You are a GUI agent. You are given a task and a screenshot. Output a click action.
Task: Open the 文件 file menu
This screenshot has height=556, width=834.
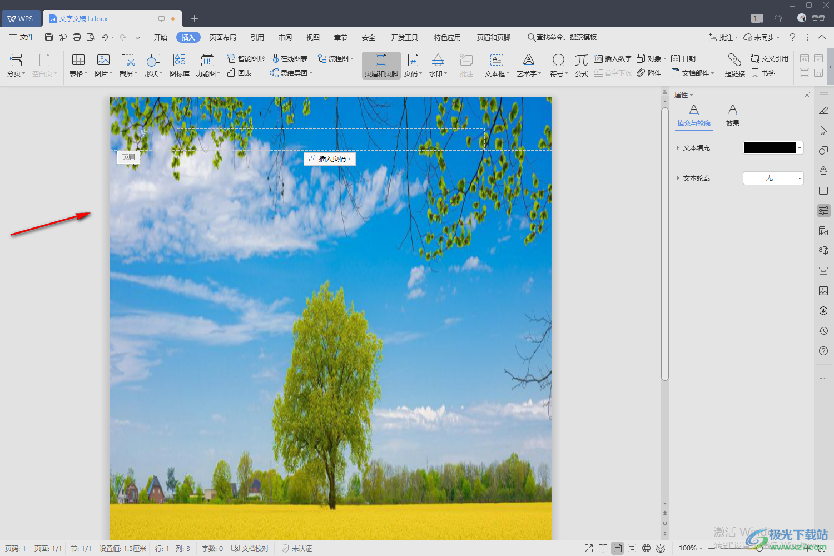pyautogui.click(x=21, y=37)
